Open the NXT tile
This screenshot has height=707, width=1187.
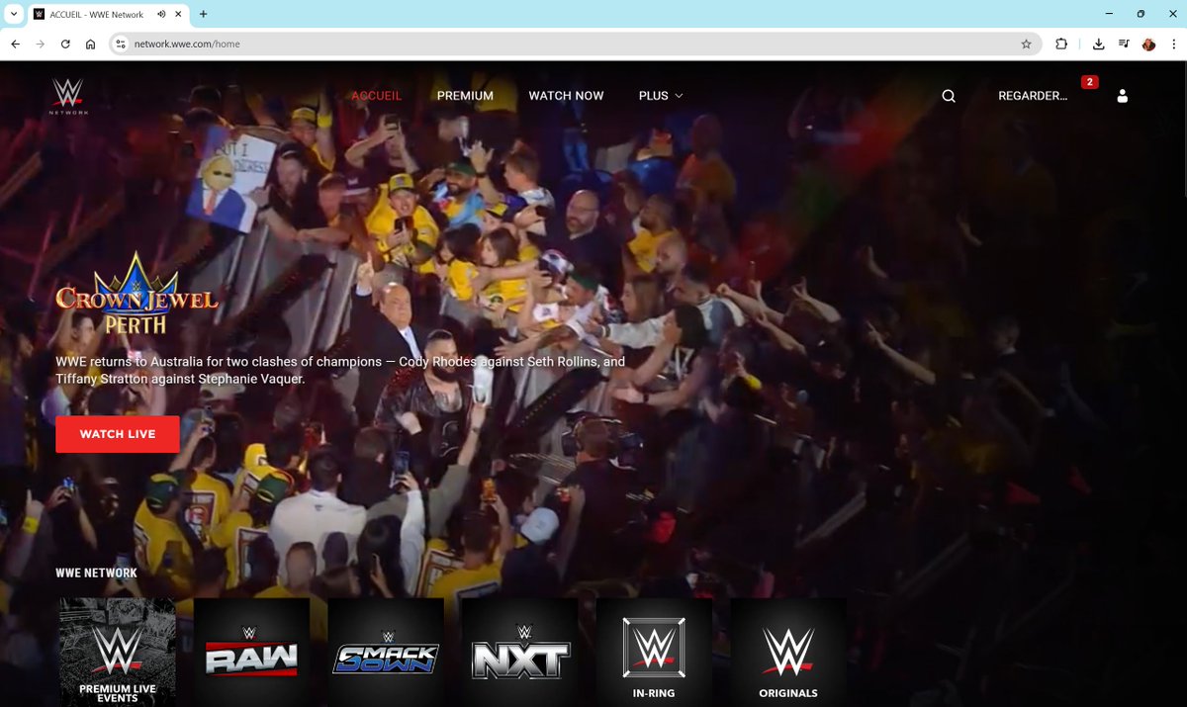tap(520, 652)
